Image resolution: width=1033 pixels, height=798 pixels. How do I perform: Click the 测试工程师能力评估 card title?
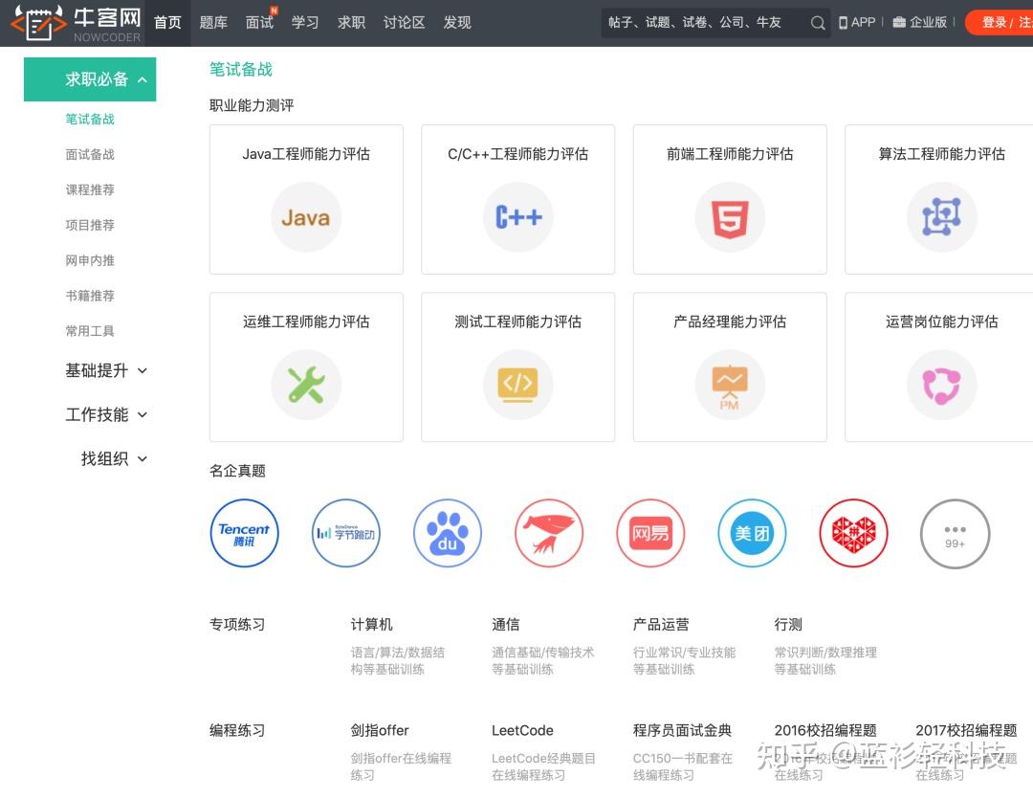click(x=517, y=321)
